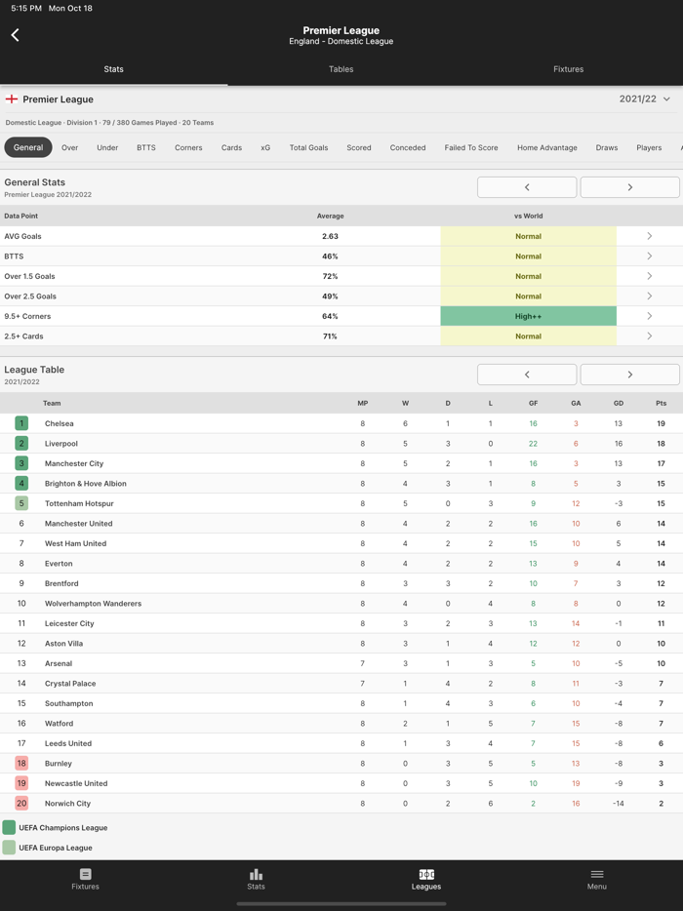
Task: Select the BTTS filter
Action: (x=146, y=147)
